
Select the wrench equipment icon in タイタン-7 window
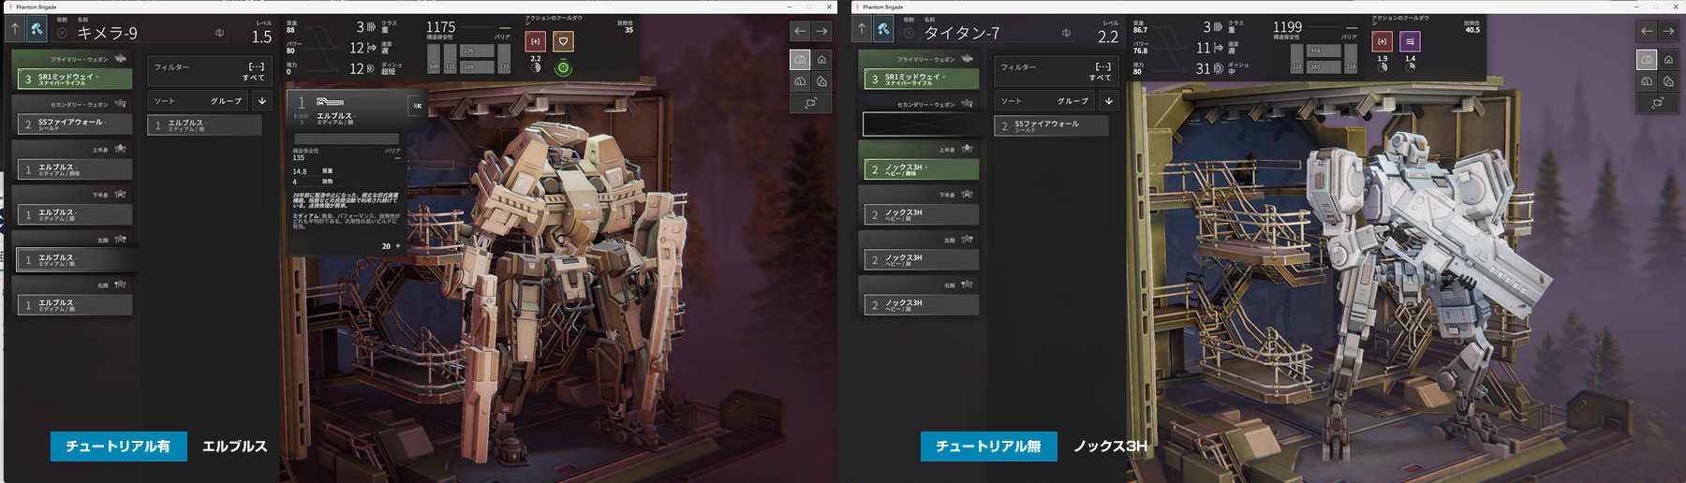pos(883,30)
